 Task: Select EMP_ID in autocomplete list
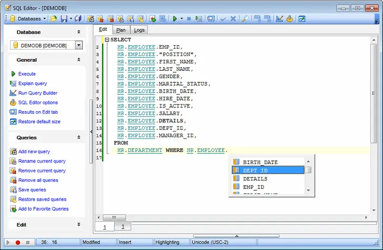[268, 187]
